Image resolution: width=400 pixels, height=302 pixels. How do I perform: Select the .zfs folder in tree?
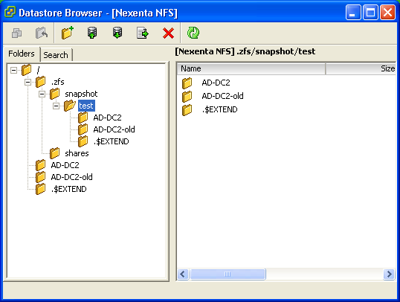pos(58,82)
